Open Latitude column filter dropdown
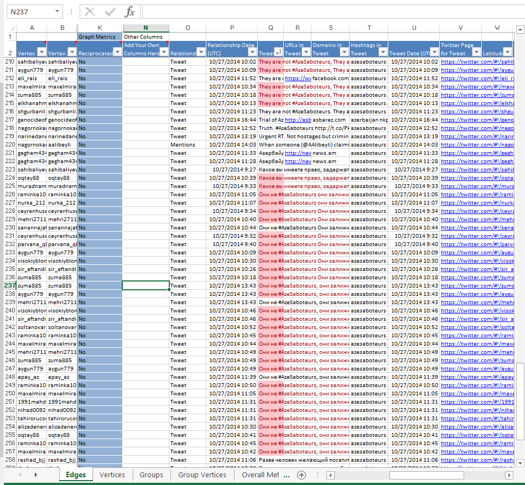 click(x=508, y=52)
